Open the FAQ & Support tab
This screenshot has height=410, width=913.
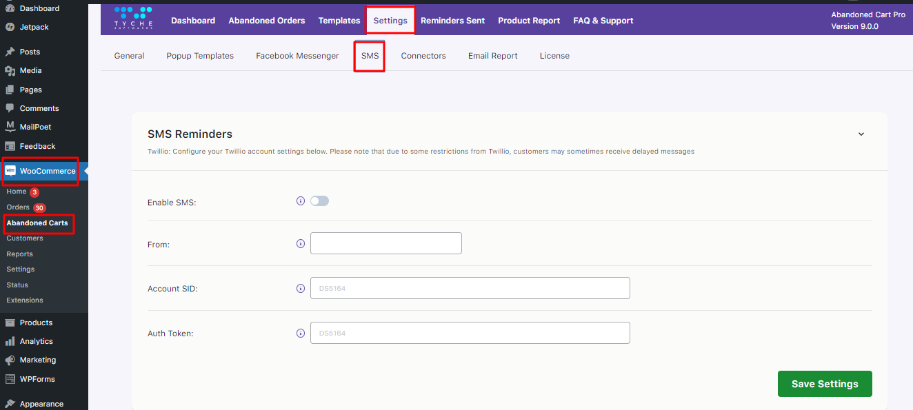point(603,21)
